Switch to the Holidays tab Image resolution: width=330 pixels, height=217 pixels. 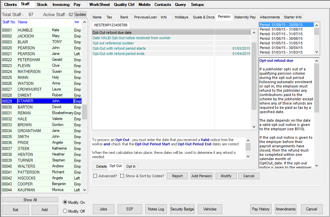(181, 17)
